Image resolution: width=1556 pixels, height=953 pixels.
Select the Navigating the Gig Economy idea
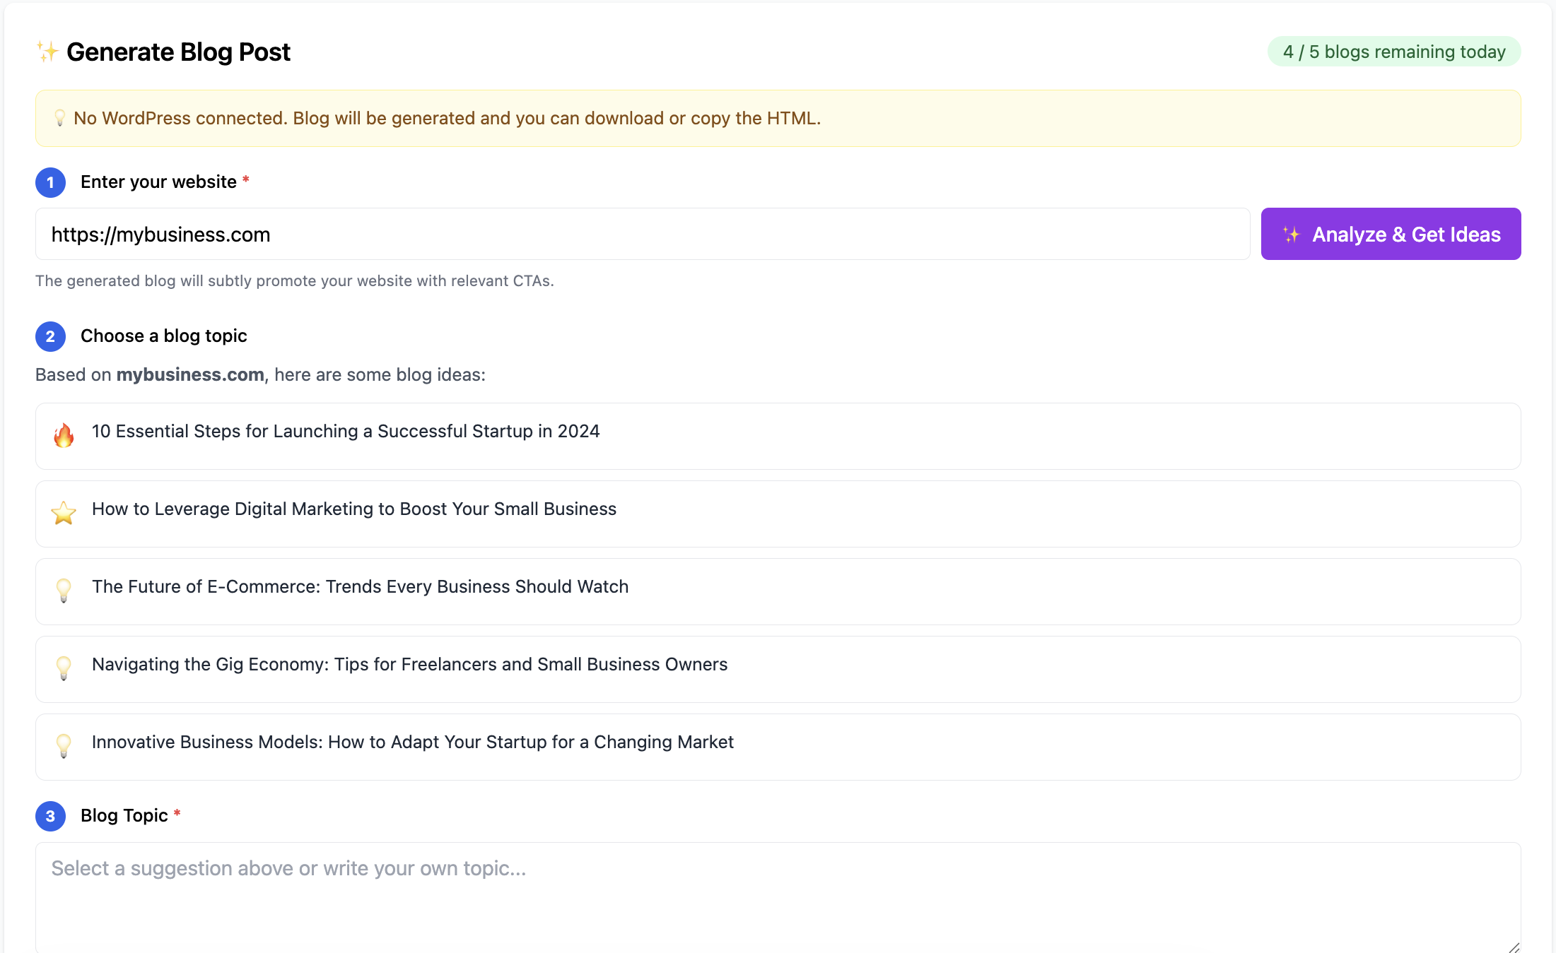tap(778, 669)
